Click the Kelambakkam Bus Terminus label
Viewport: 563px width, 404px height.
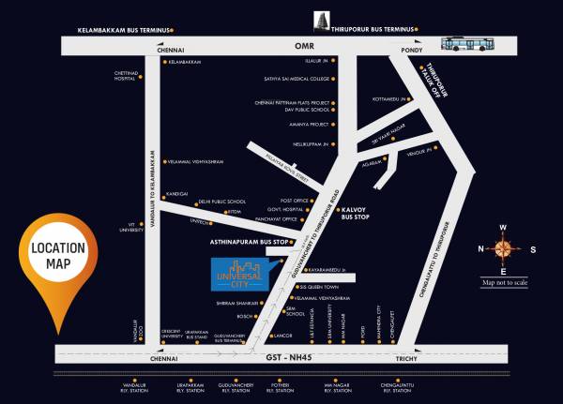(x=124, y=29)
